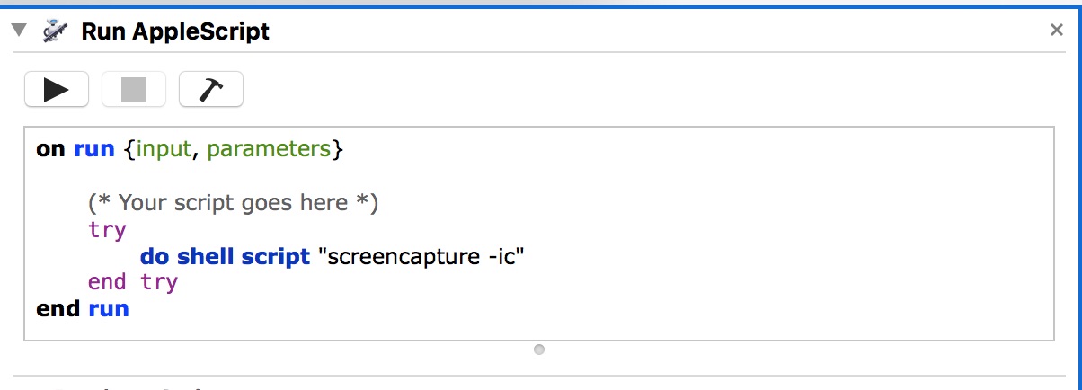Click the word "input" in the script

click(164, 148)
